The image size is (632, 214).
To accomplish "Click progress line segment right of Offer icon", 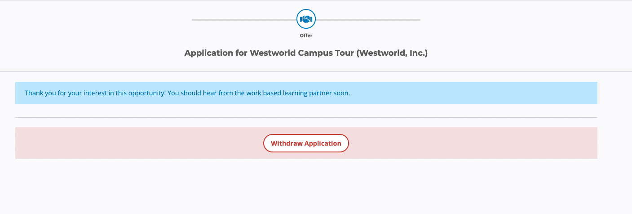I will (x=368, y=20).
